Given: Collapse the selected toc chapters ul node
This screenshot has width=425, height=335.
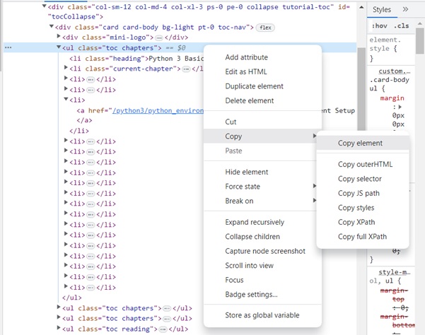Looking at the screenshot, I should point(58,47).
